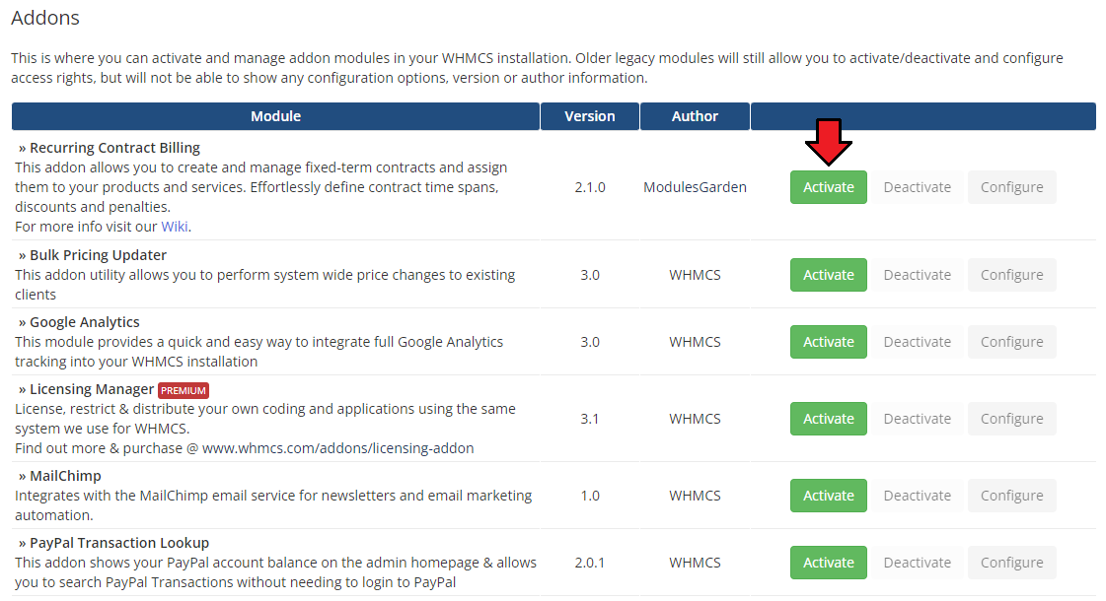Activate the Google Analytics module
Image resolution: width=1106 pixels, height=601 pixels.
(x=828, y=342)
